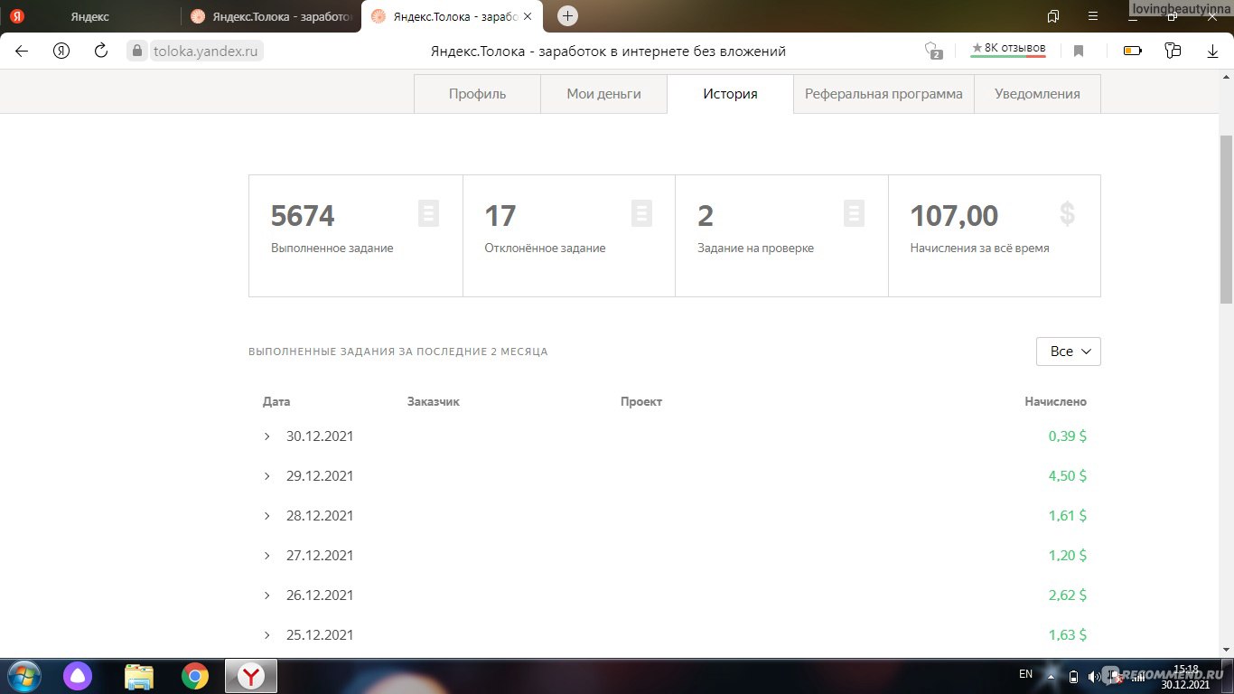Click the Начислено column header
This screenshot has width=1234, height=694.
[1055, 401]
